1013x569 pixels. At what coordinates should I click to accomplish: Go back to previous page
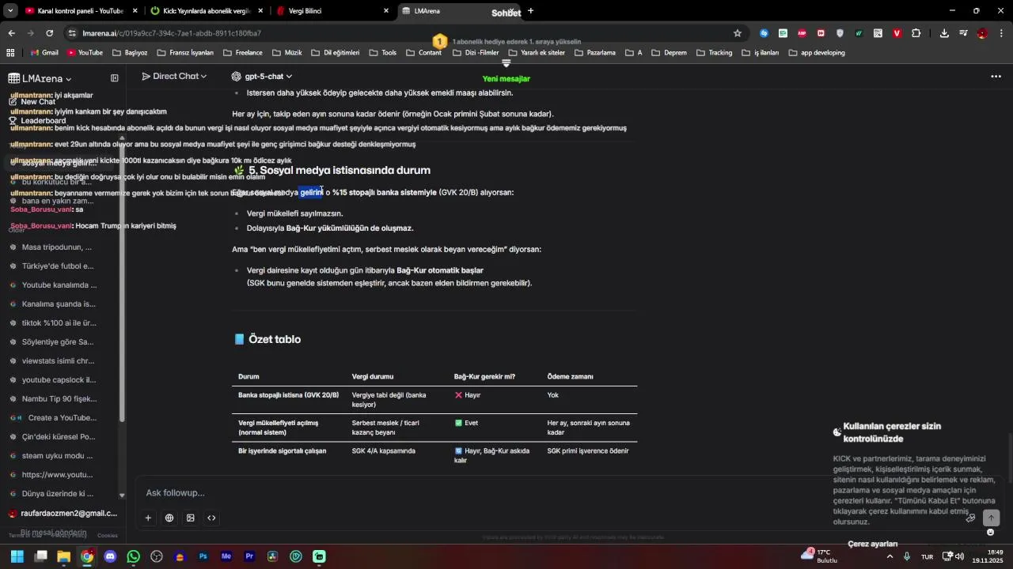tap(12, 33)
